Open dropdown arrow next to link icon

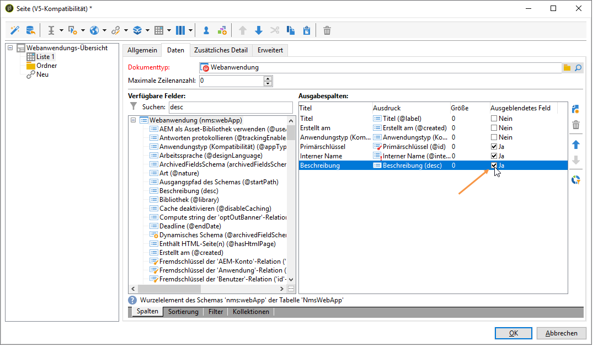(x=126, y=30)
